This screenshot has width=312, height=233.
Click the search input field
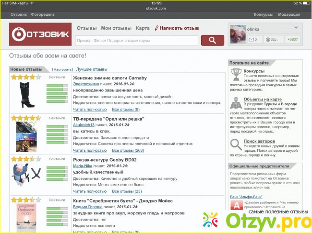[137, 40]
